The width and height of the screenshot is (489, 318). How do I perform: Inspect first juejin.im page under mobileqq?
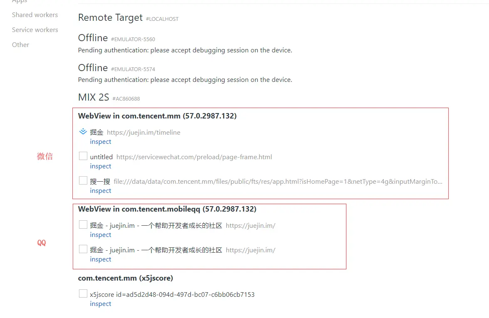(101, 235)
